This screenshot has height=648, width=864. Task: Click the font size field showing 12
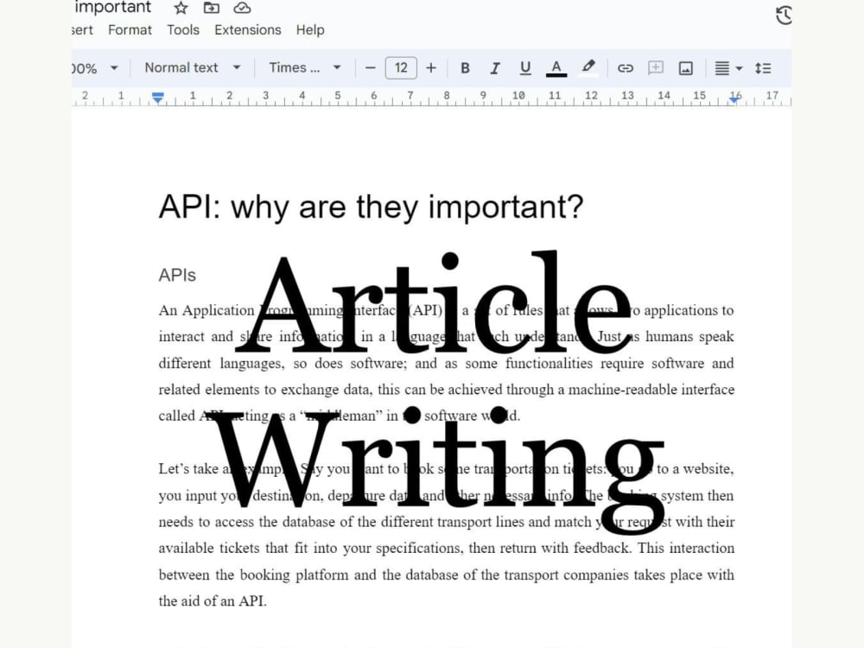tap(401, 67)
